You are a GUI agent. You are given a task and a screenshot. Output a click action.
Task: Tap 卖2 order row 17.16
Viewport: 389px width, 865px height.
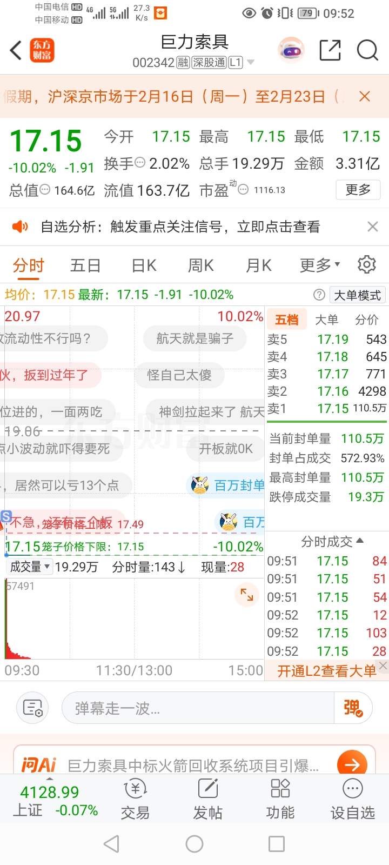(327, 391)
